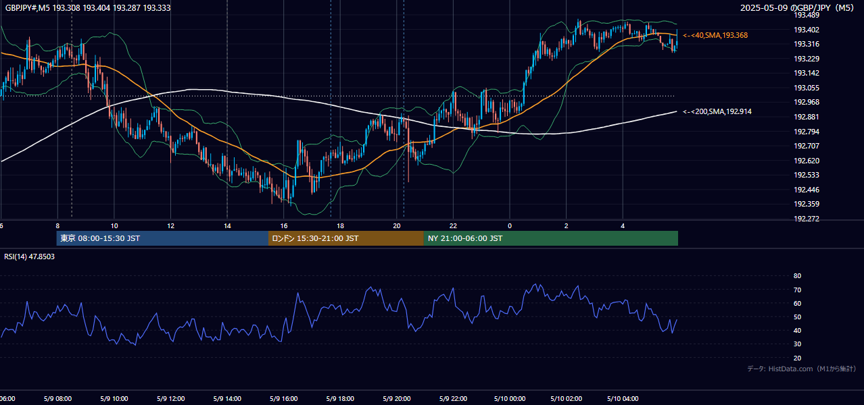This screenshot has height=405, width=864.
Task: Click price axis value 192.881
Action: (x=807, y=117)
